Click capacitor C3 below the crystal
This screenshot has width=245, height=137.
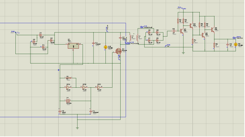[x=60, y=111]
